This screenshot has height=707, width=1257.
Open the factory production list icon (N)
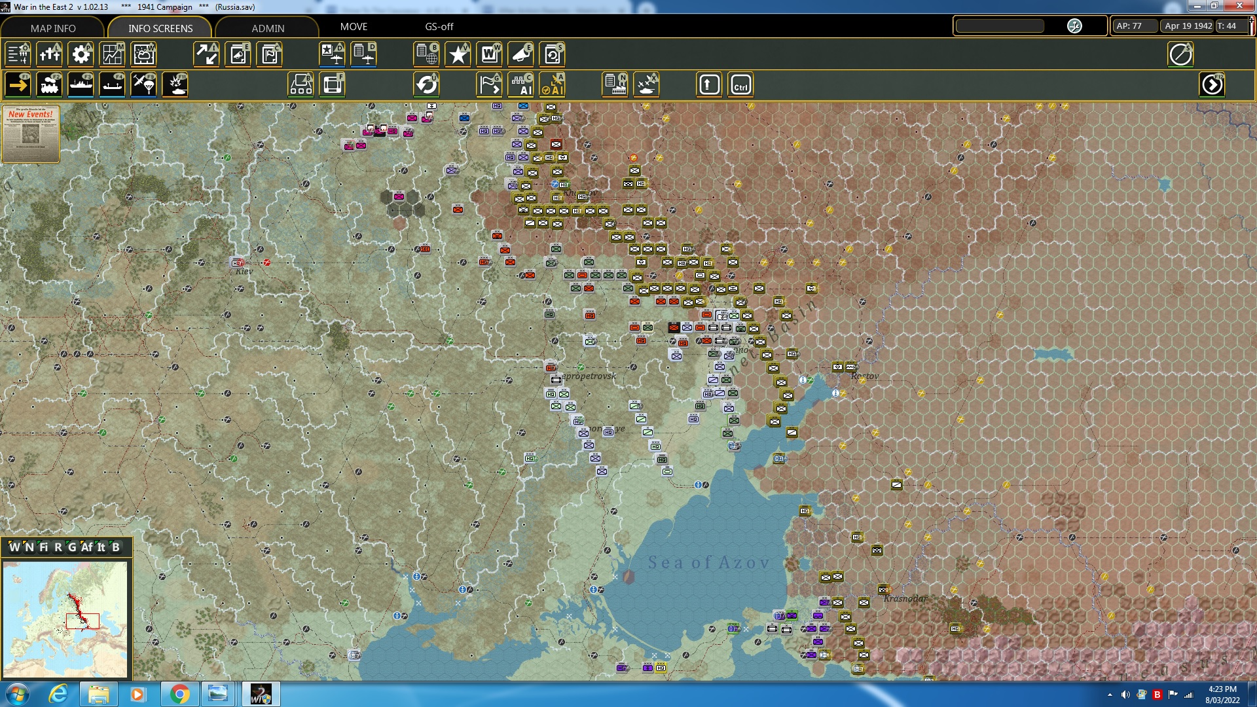[615, 85]
